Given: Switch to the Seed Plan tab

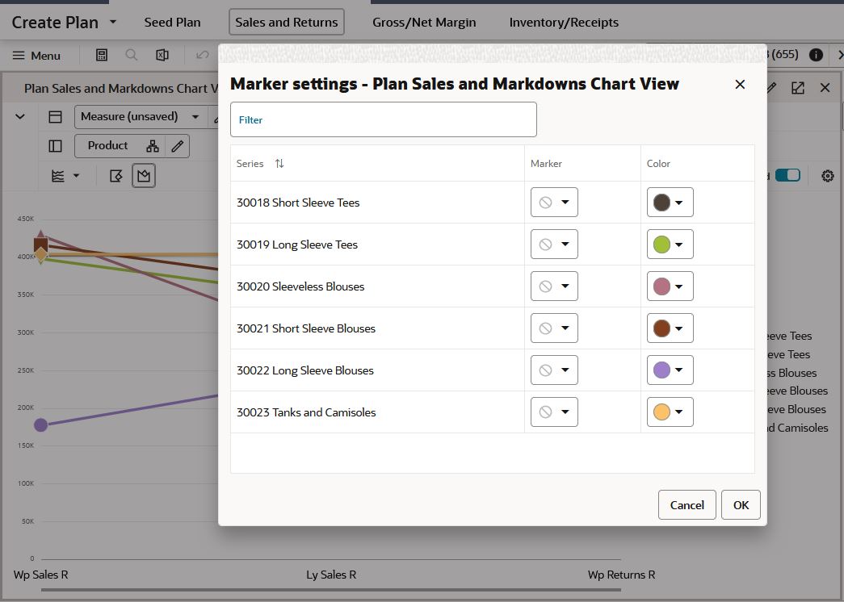Looking at the screenshot, I should click(172, 23).
